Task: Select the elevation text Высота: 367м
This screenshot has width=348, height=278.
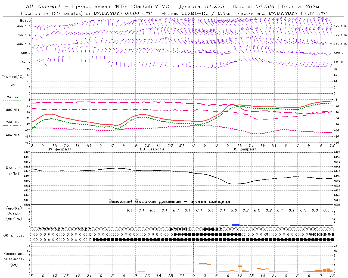Action: coord(300,7)
